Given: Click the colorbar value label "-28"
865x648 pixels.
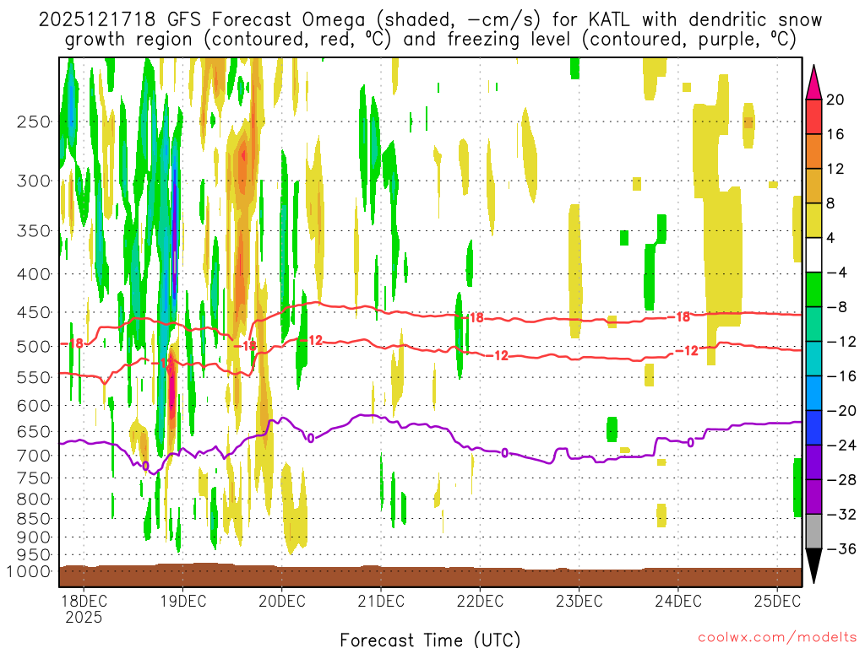Looking at the screenshot, I should (x=841, y=480).
